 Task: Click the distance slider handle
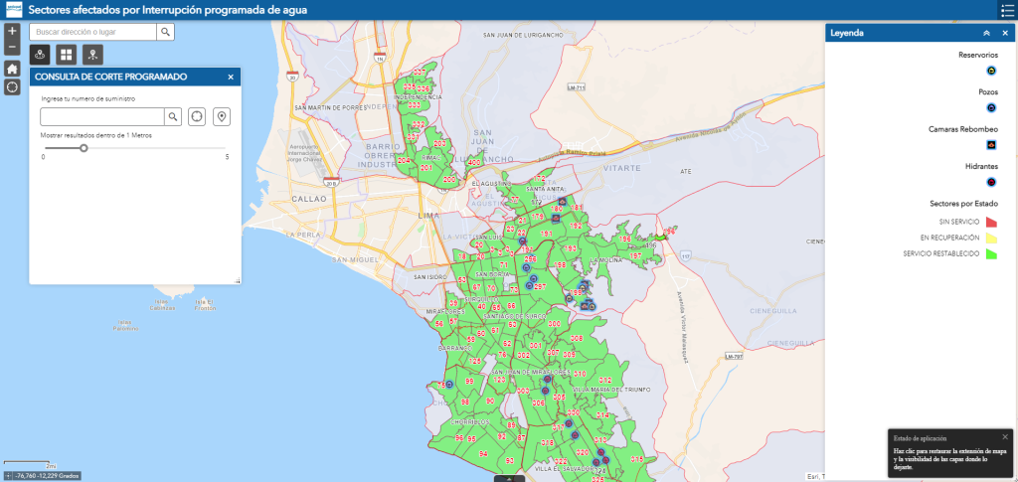(84, 148)
